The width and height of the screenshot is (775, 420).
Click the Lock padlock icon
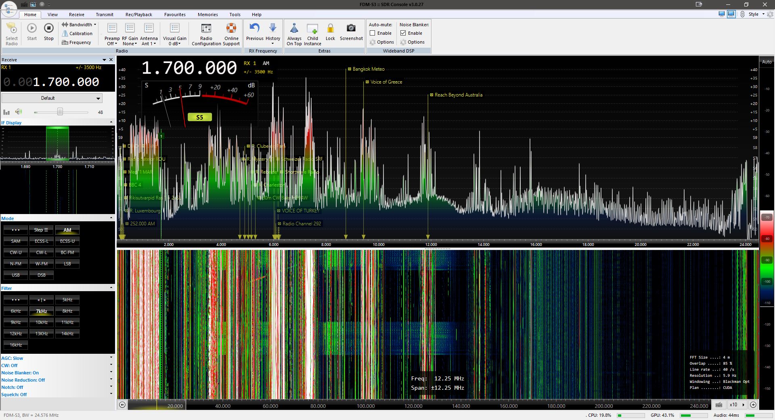click(x=330, y=28)
